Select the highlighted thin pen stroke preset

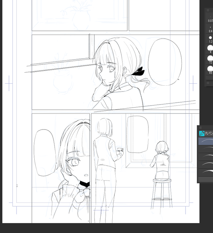coord(206,141)
